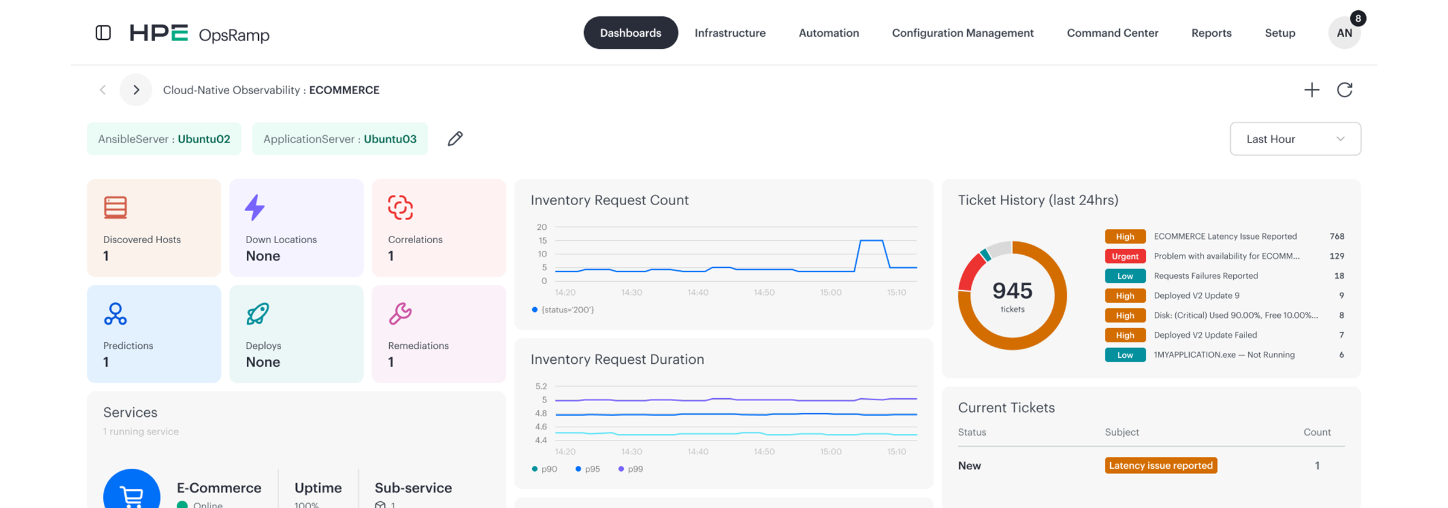Open the Predictions card
The image size is (1448, 508).
click(x=154, y=334)
